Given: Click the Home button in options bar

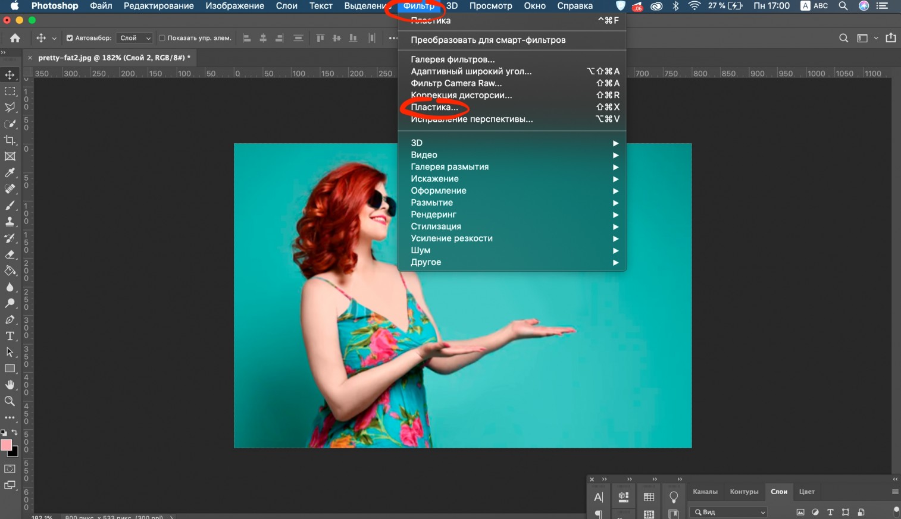Looking at the screenshot, I should [15, 38].
